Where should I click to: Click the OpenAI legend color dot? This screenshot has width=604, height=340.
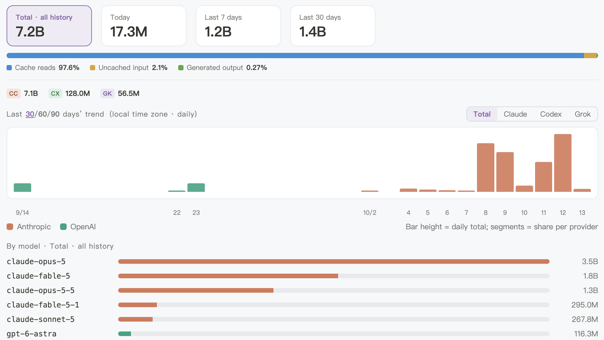[x=63, y=227]
